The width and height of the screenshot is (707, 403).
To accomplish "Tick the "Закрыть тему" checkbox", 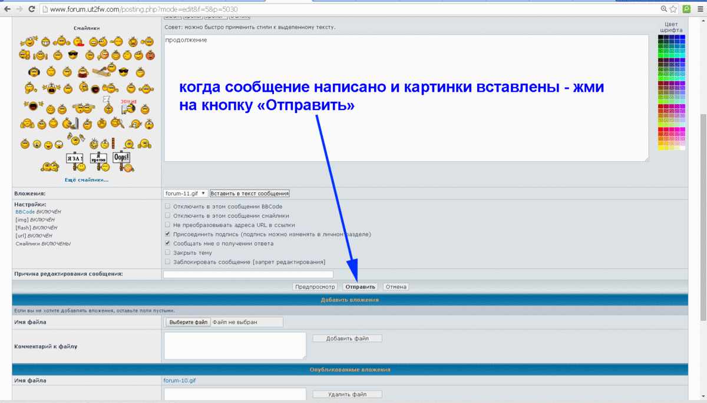I will (x=168, y=252).
